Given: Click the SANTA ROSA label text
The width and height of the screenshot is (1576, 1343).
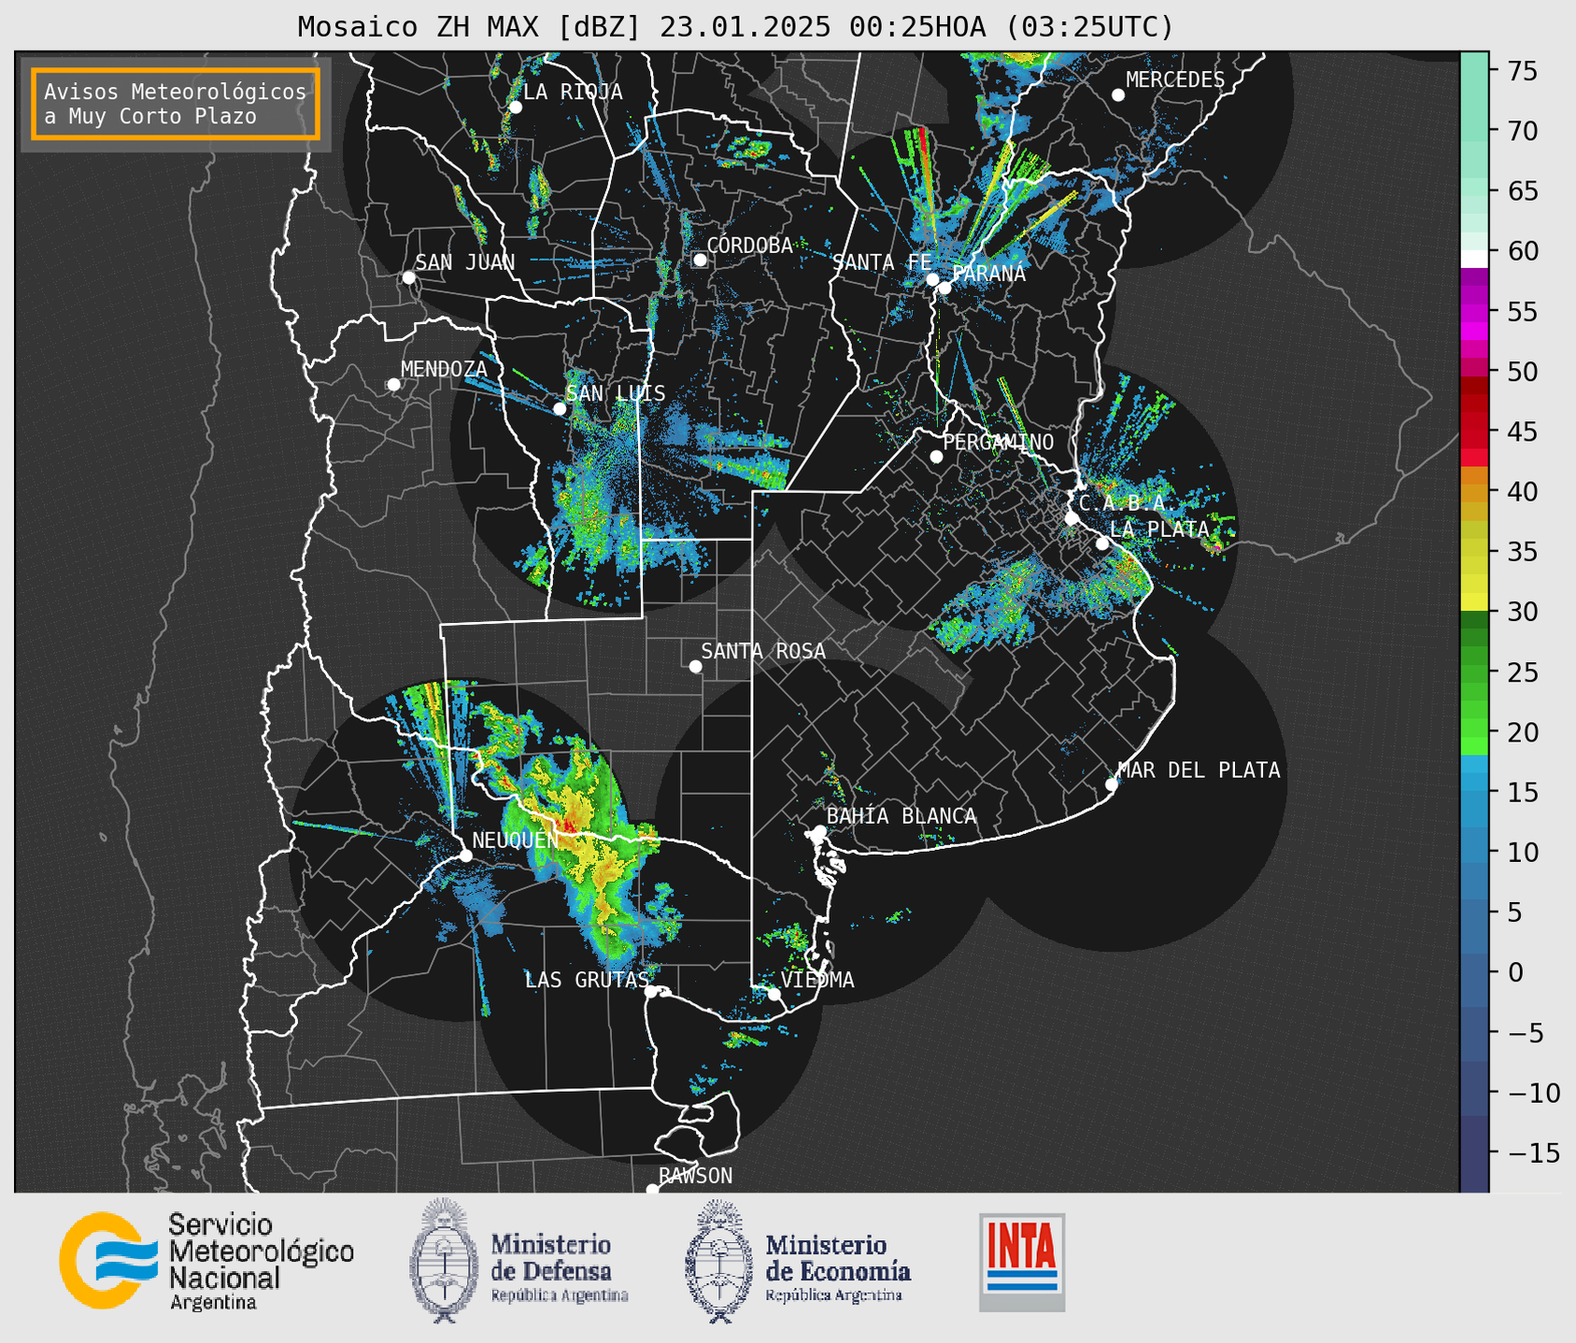Looking at the screenshot, I should coord(763,652).
